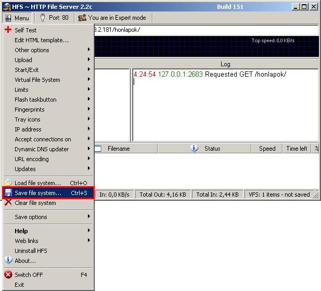321x291 pixels.
Task: Expand the Flash taskbutton submenu
Action: click(89, 99)
